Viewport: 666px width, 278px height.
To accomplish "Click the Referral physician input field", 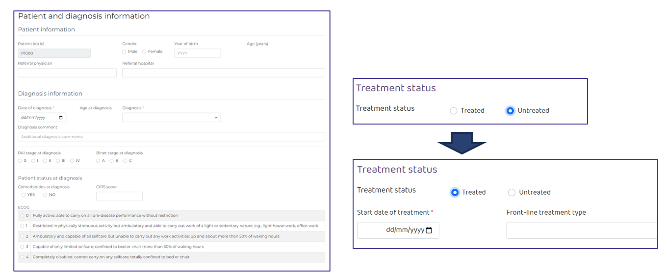I will coord(67,73).
